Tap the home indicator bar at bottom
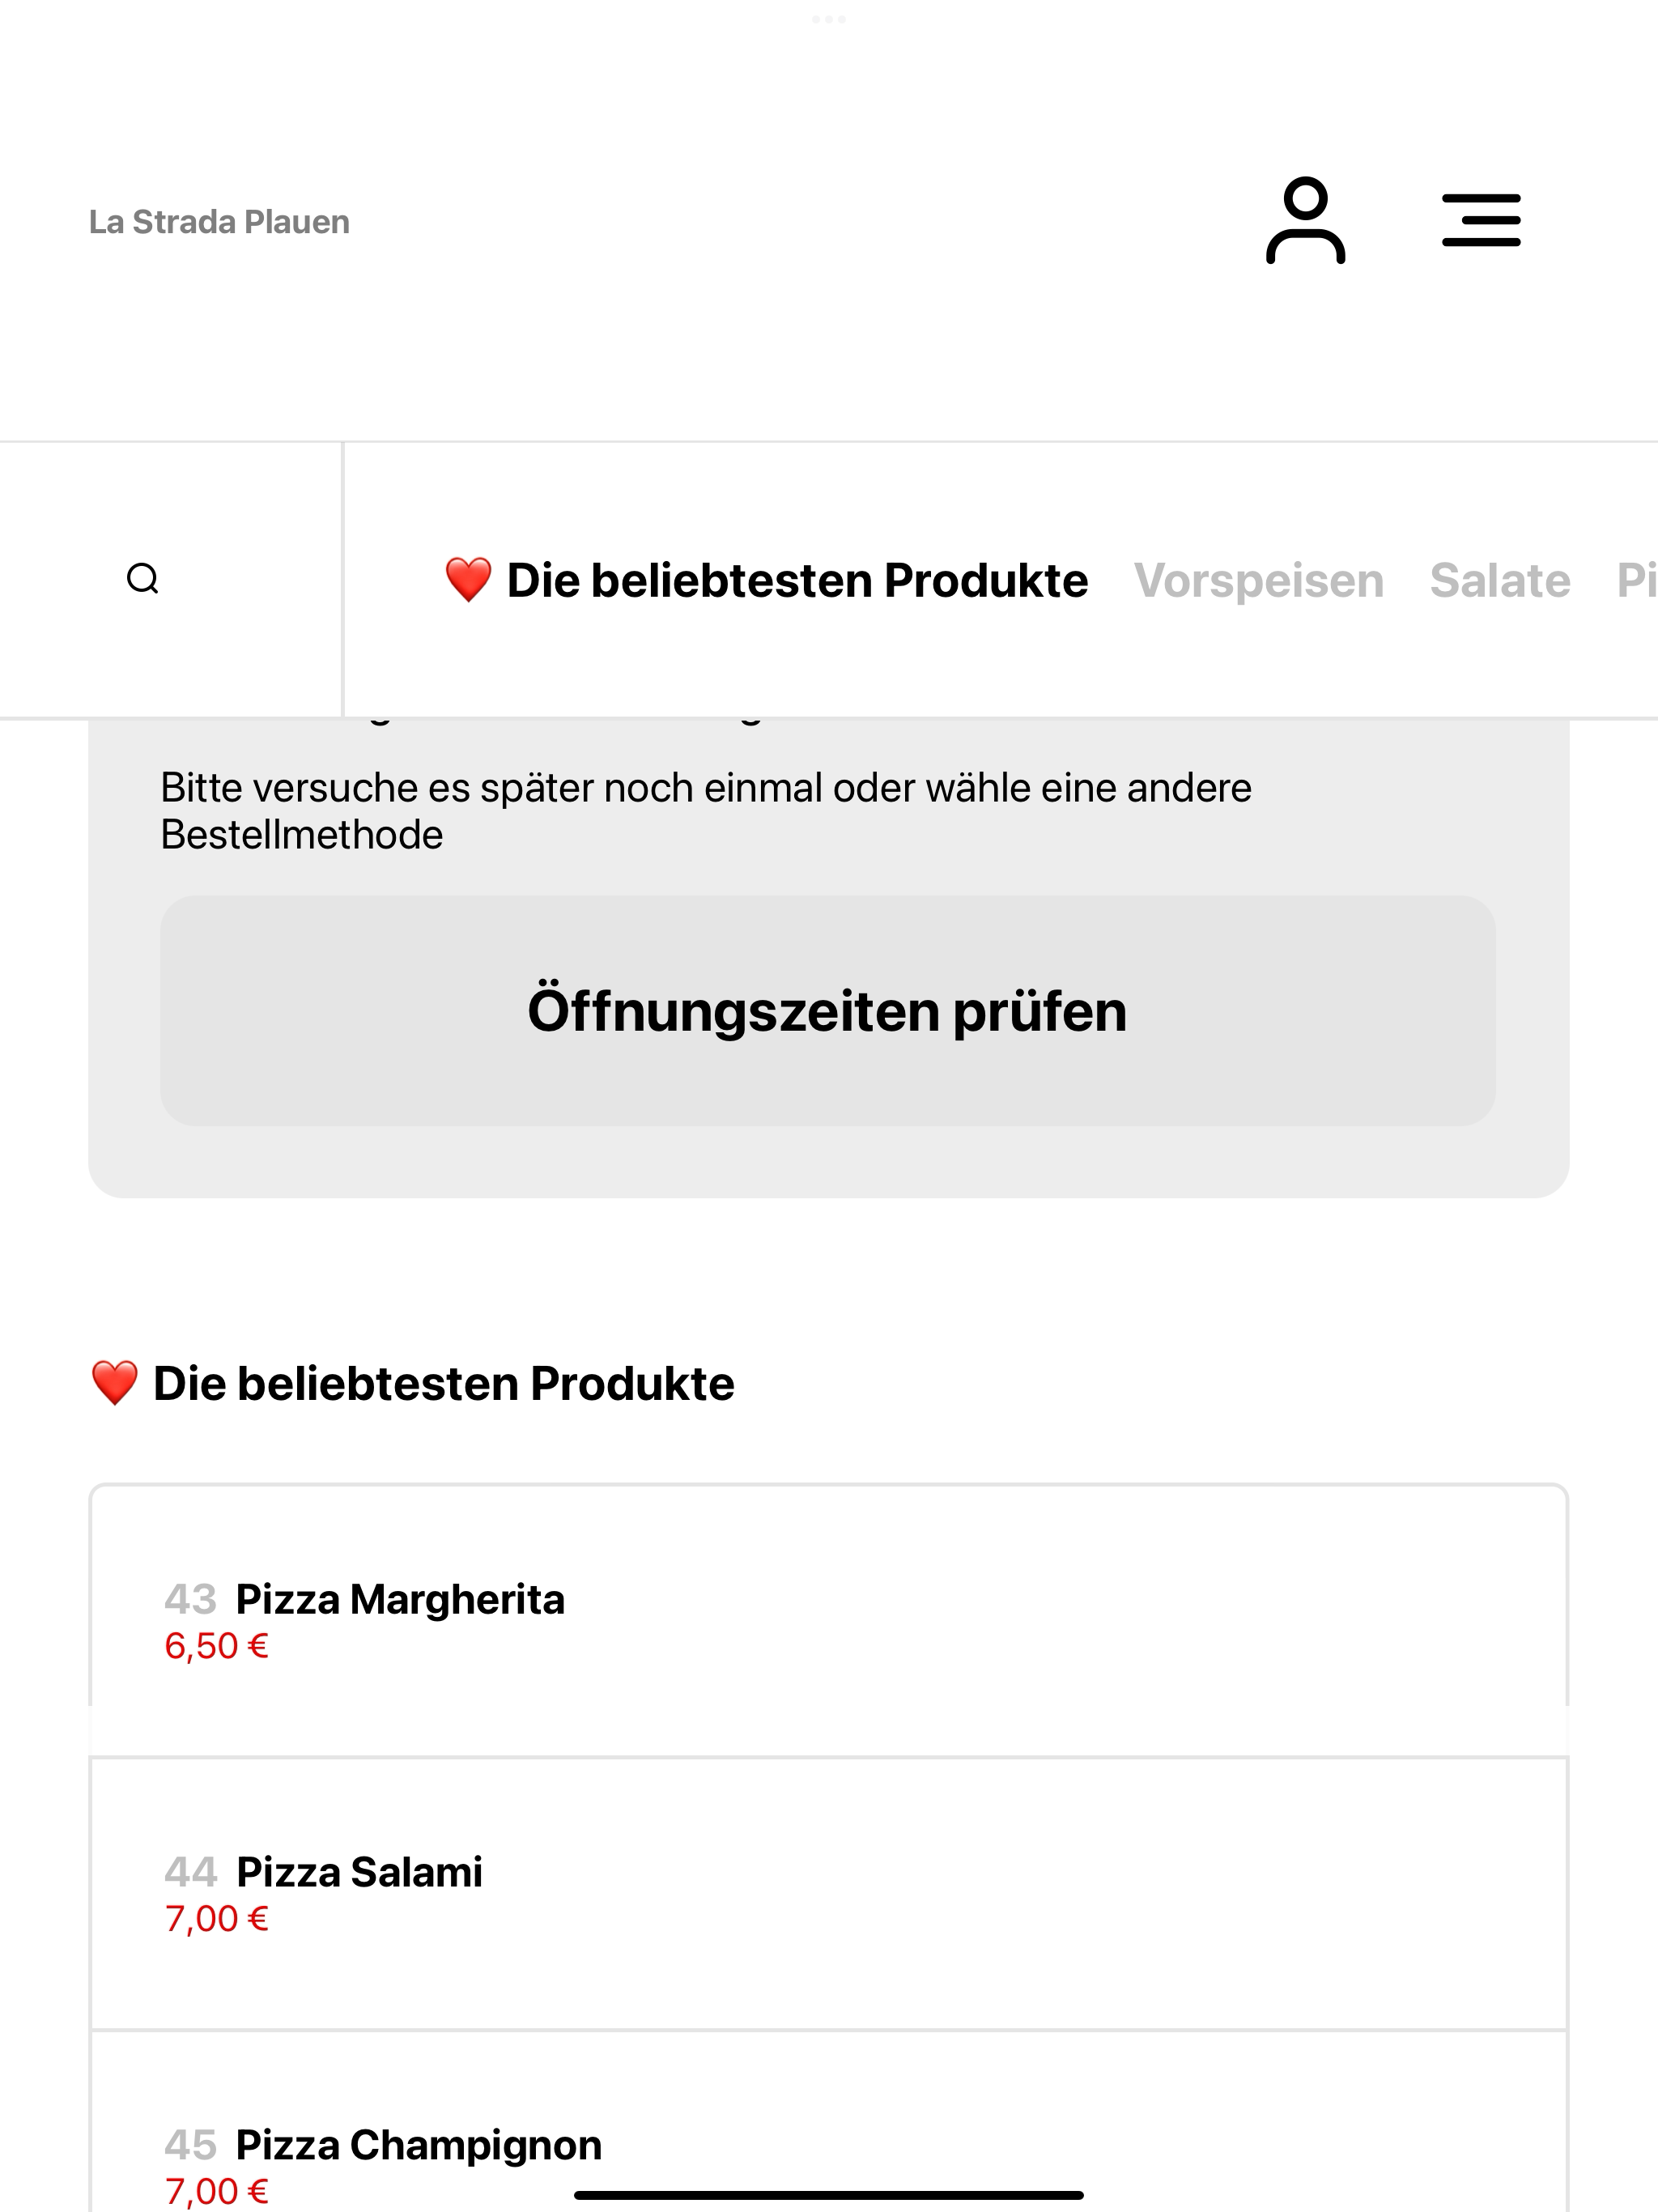Viewport: 1658px width, 2212px height. (x=829, y=2196)
